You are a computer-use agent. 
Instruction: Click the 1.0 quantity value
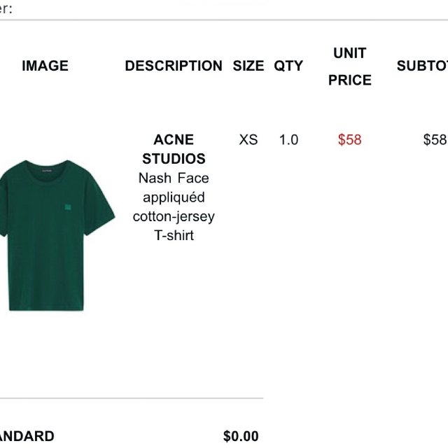(288, 140)
